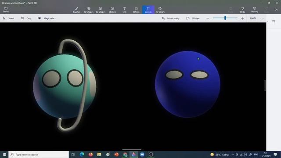Click the 100% zoom value field
The width and height of the screenshot is (281, 158).
[253, 18]
